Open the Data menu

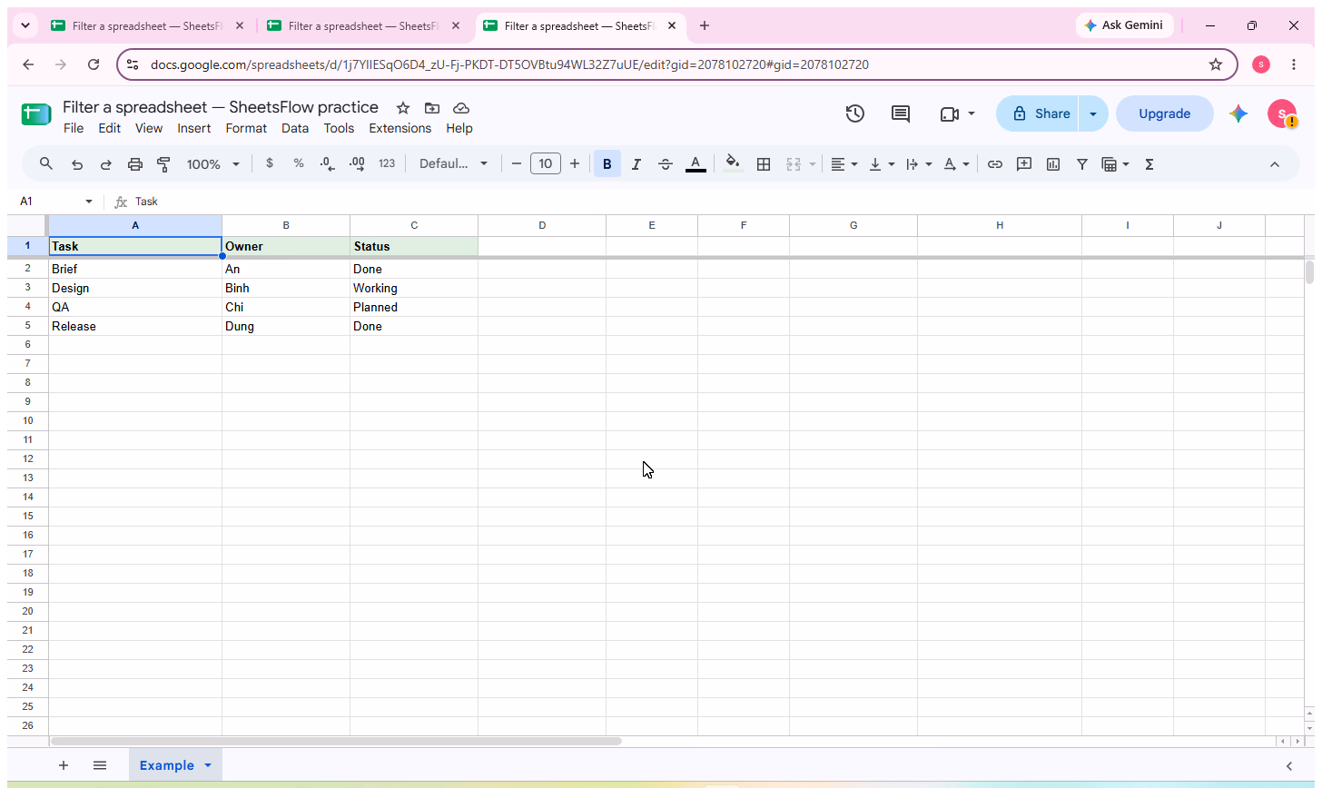click(295, 129)
